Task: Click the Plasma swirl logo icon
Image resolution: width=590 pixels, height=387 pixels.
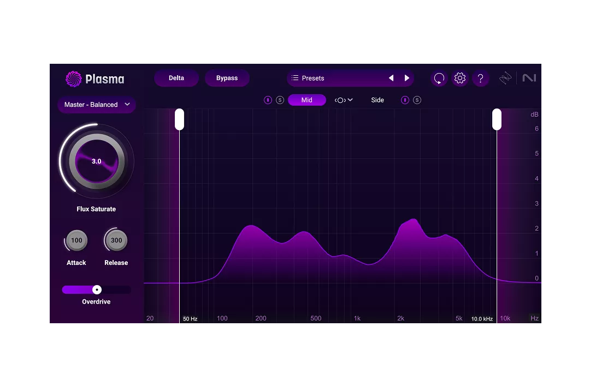Action: coord(73,79)
